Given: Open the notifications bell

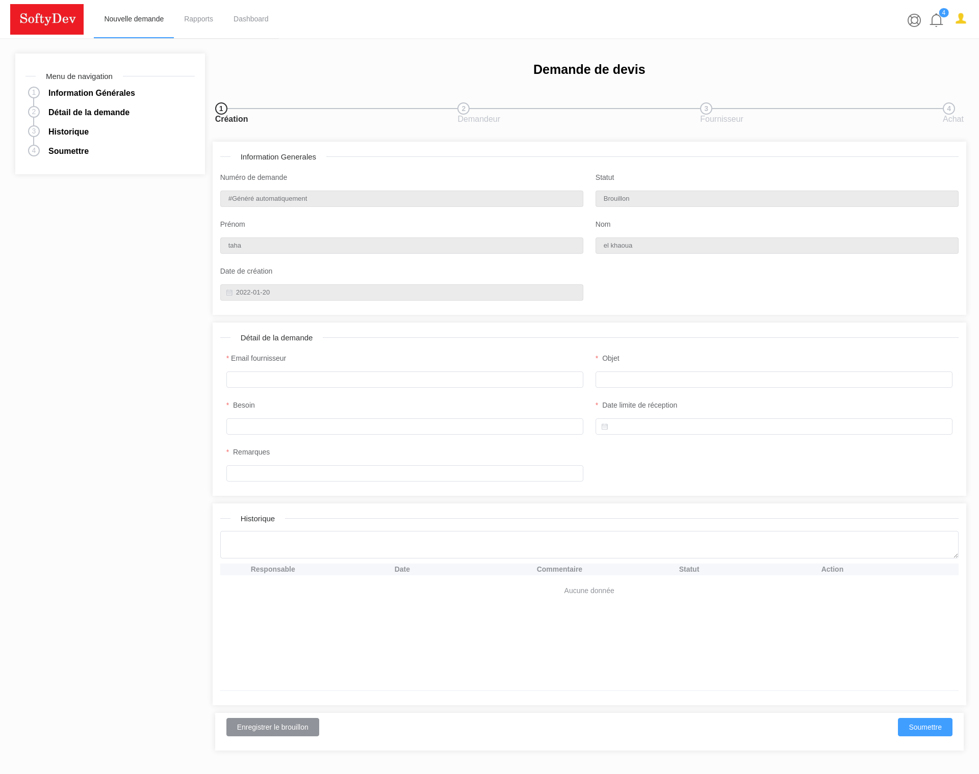Looking at the screenshot, I should (x=936, y=20).
